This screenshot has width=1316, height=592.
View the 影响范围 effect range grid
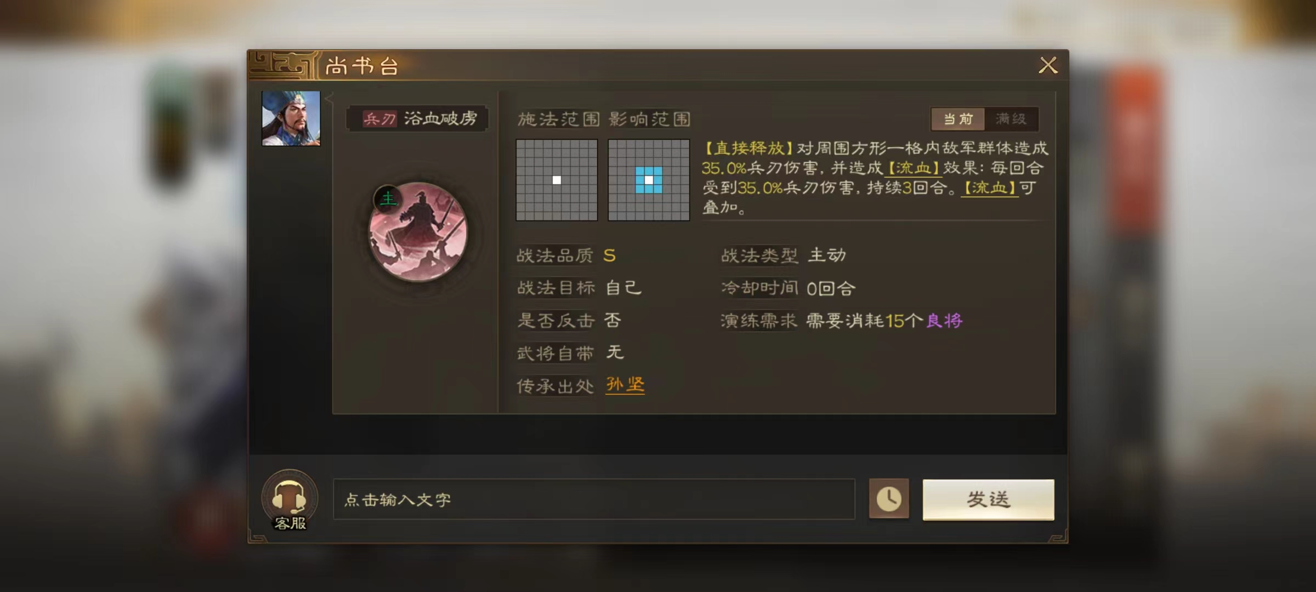point(649,180)
